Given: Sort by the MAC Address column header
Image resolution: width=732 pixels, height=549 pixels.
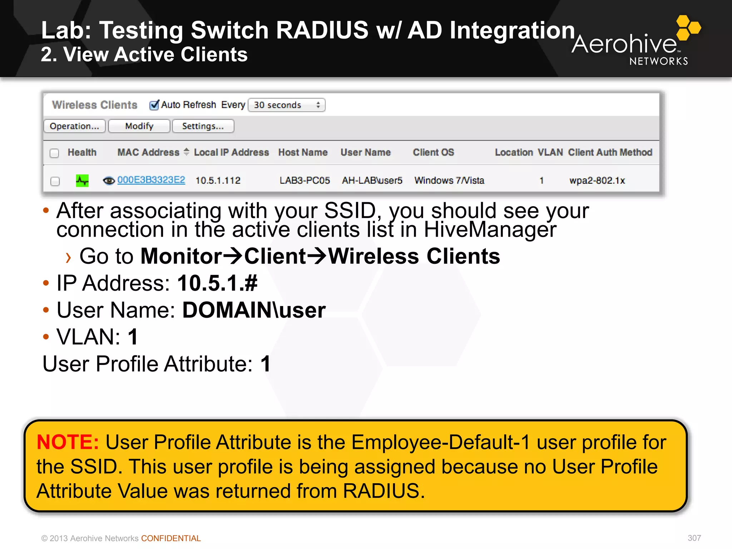Looking at the screenshot, I should [148, 152].
